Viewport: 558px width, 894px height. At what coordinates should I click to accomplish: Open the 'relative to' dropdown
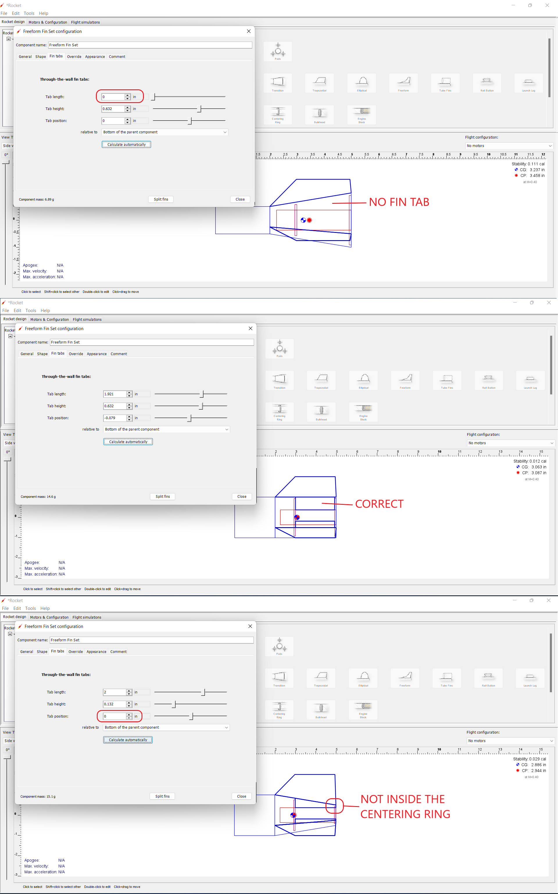pos(164,132)
